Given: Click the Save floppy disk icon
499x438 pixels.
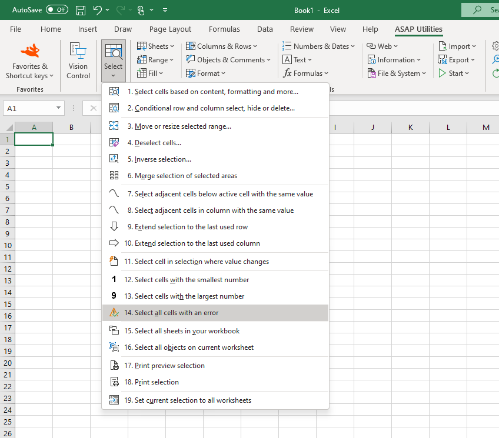Looking at the screenshot, I should point(81,10).
